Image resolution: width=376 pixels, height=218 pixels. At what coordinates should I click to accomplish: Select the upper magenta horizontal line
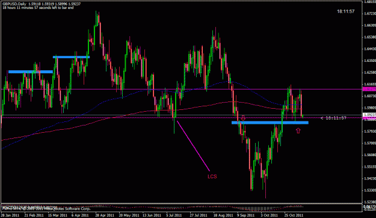181,89
